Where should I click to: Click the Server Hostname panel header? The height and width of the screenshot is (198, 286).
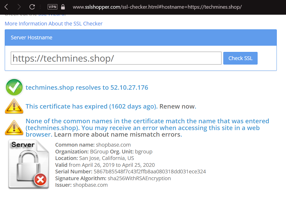click(141, 38)
